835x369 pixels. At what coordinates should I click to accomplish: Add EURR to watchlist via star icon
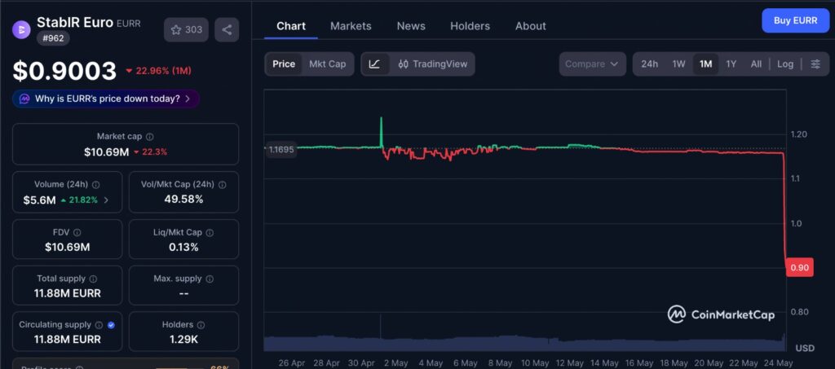[x=186, y=30]
